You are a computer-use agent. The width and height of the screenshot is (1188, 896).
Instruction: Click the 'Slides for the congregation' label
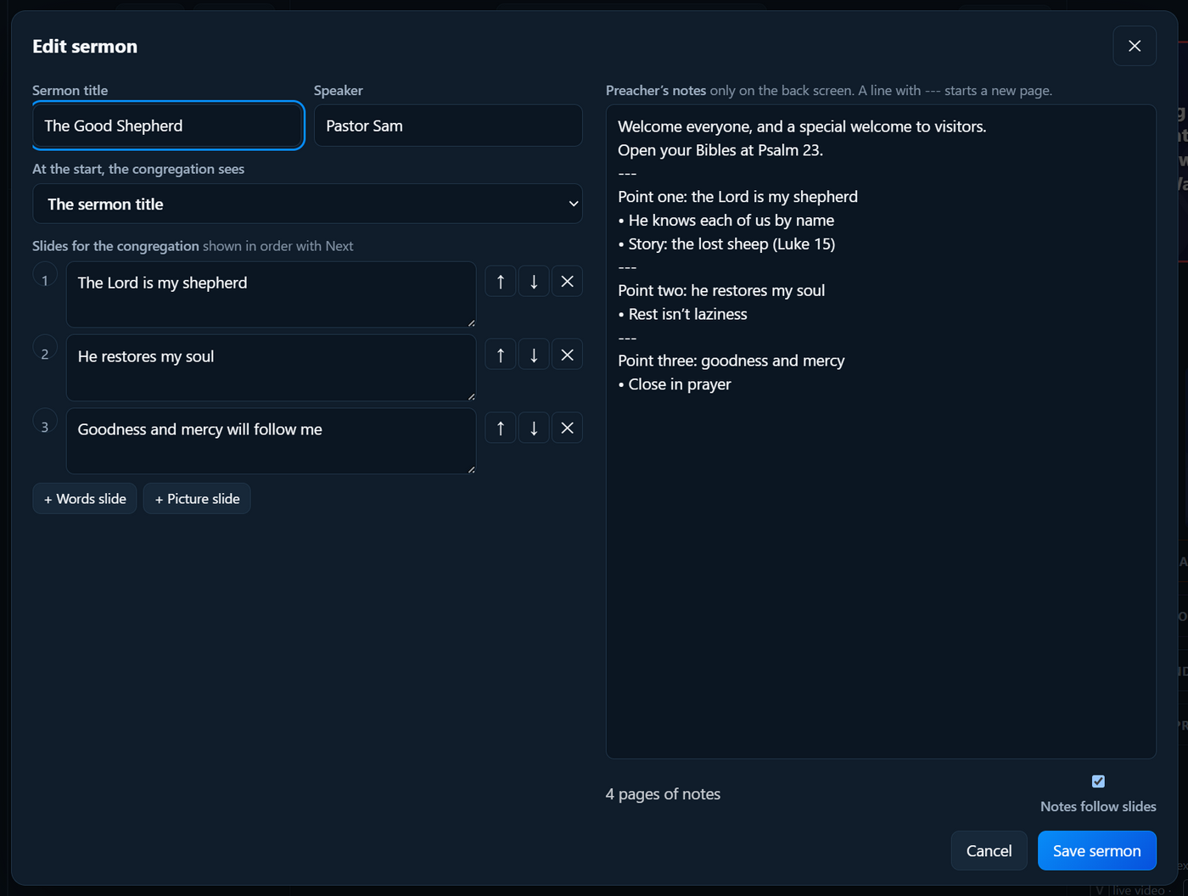115,246
